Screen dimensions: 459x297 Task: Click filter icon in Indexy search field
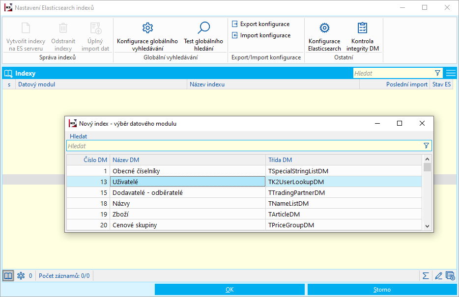(437, 73)
